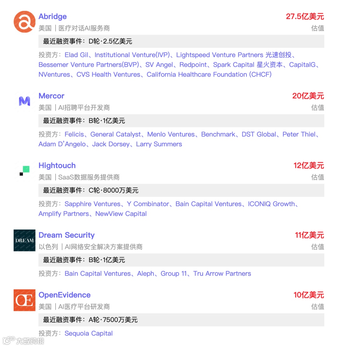339x347 pixels.
Task: Open NVentures investor link
Action: (54, 75)
